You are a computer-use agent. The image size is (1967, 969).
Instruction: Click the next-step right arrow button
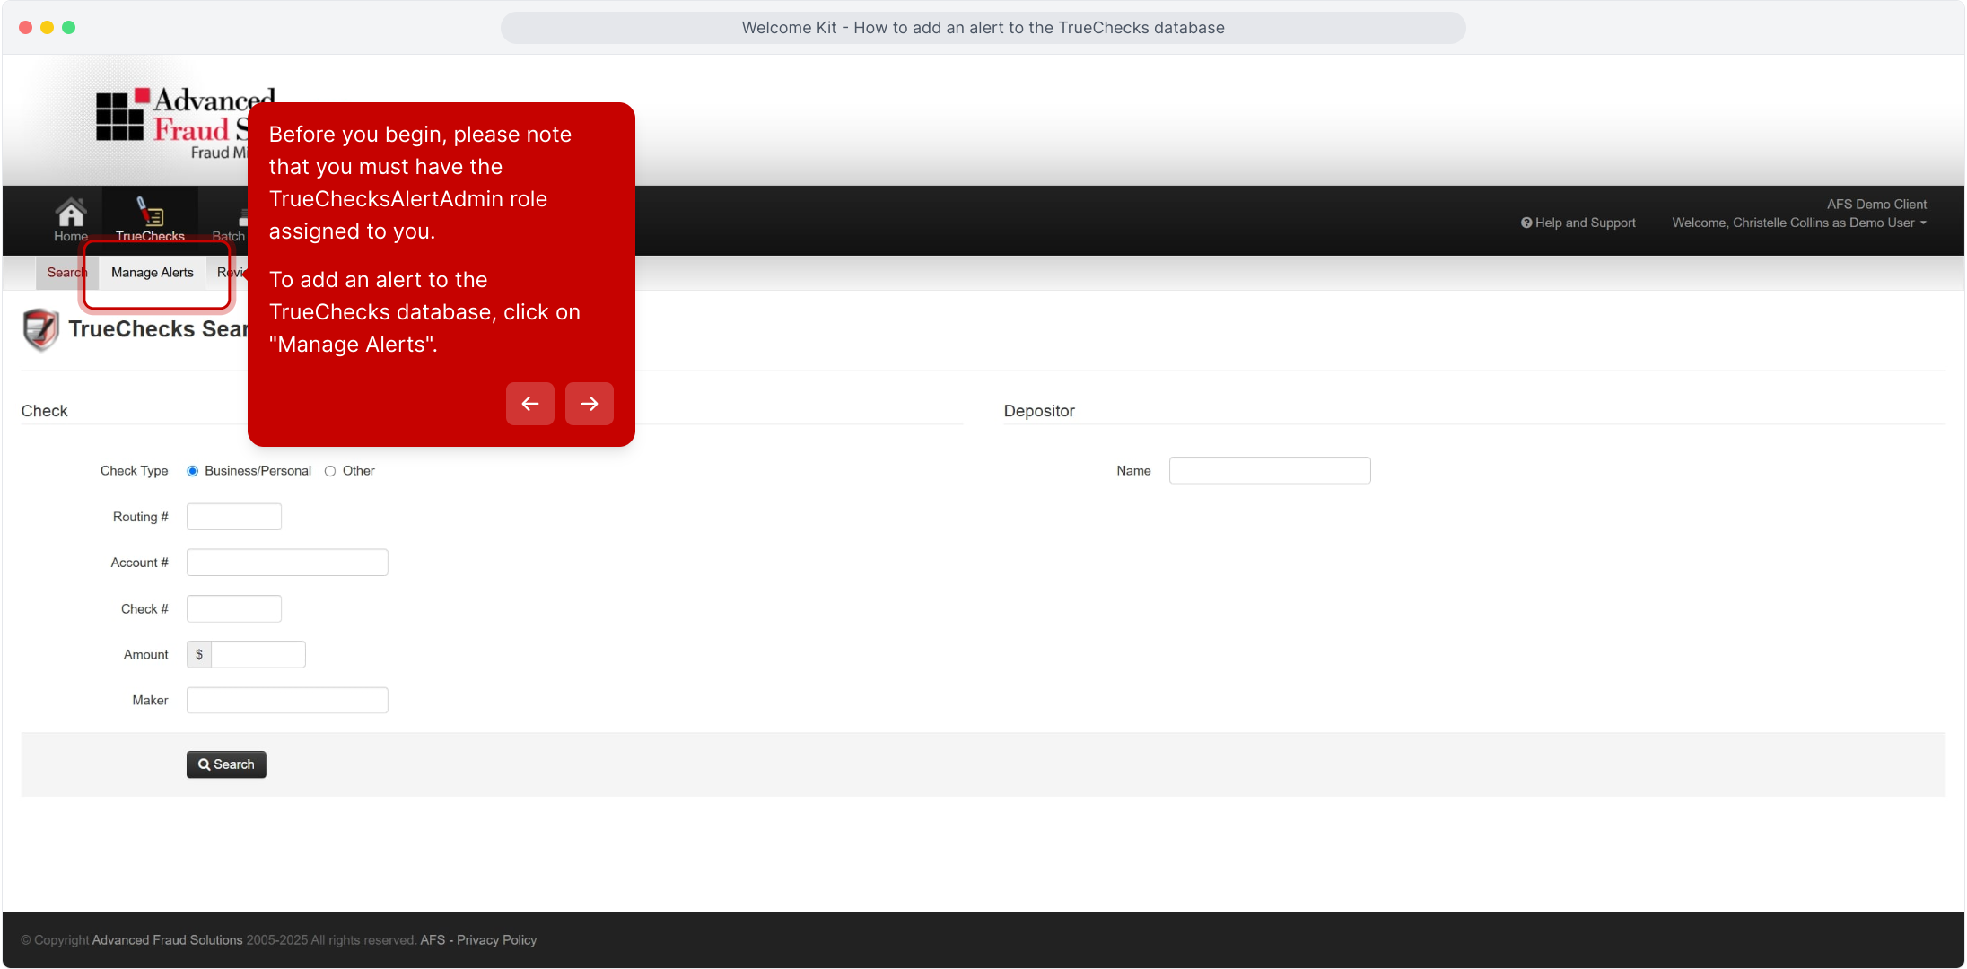click(x=590, y=404)
